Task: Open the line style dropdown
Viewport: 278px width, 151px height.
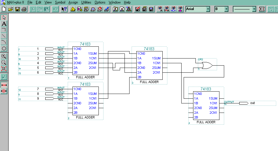Action: pyautogui.click(x=254, y=9)
